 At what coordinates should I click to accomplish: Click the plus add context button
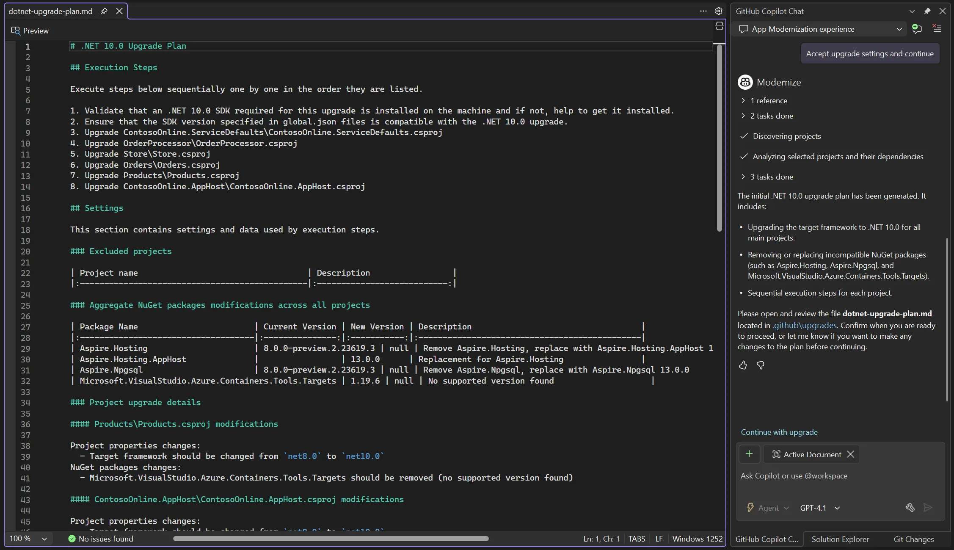[x=749, y=454]
